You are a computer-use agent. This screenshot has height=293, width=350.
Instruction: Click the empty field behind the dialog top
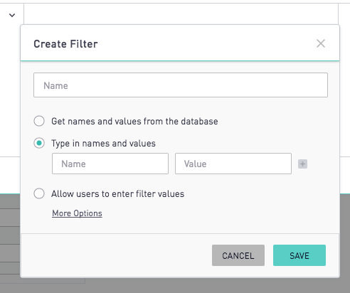181,14
